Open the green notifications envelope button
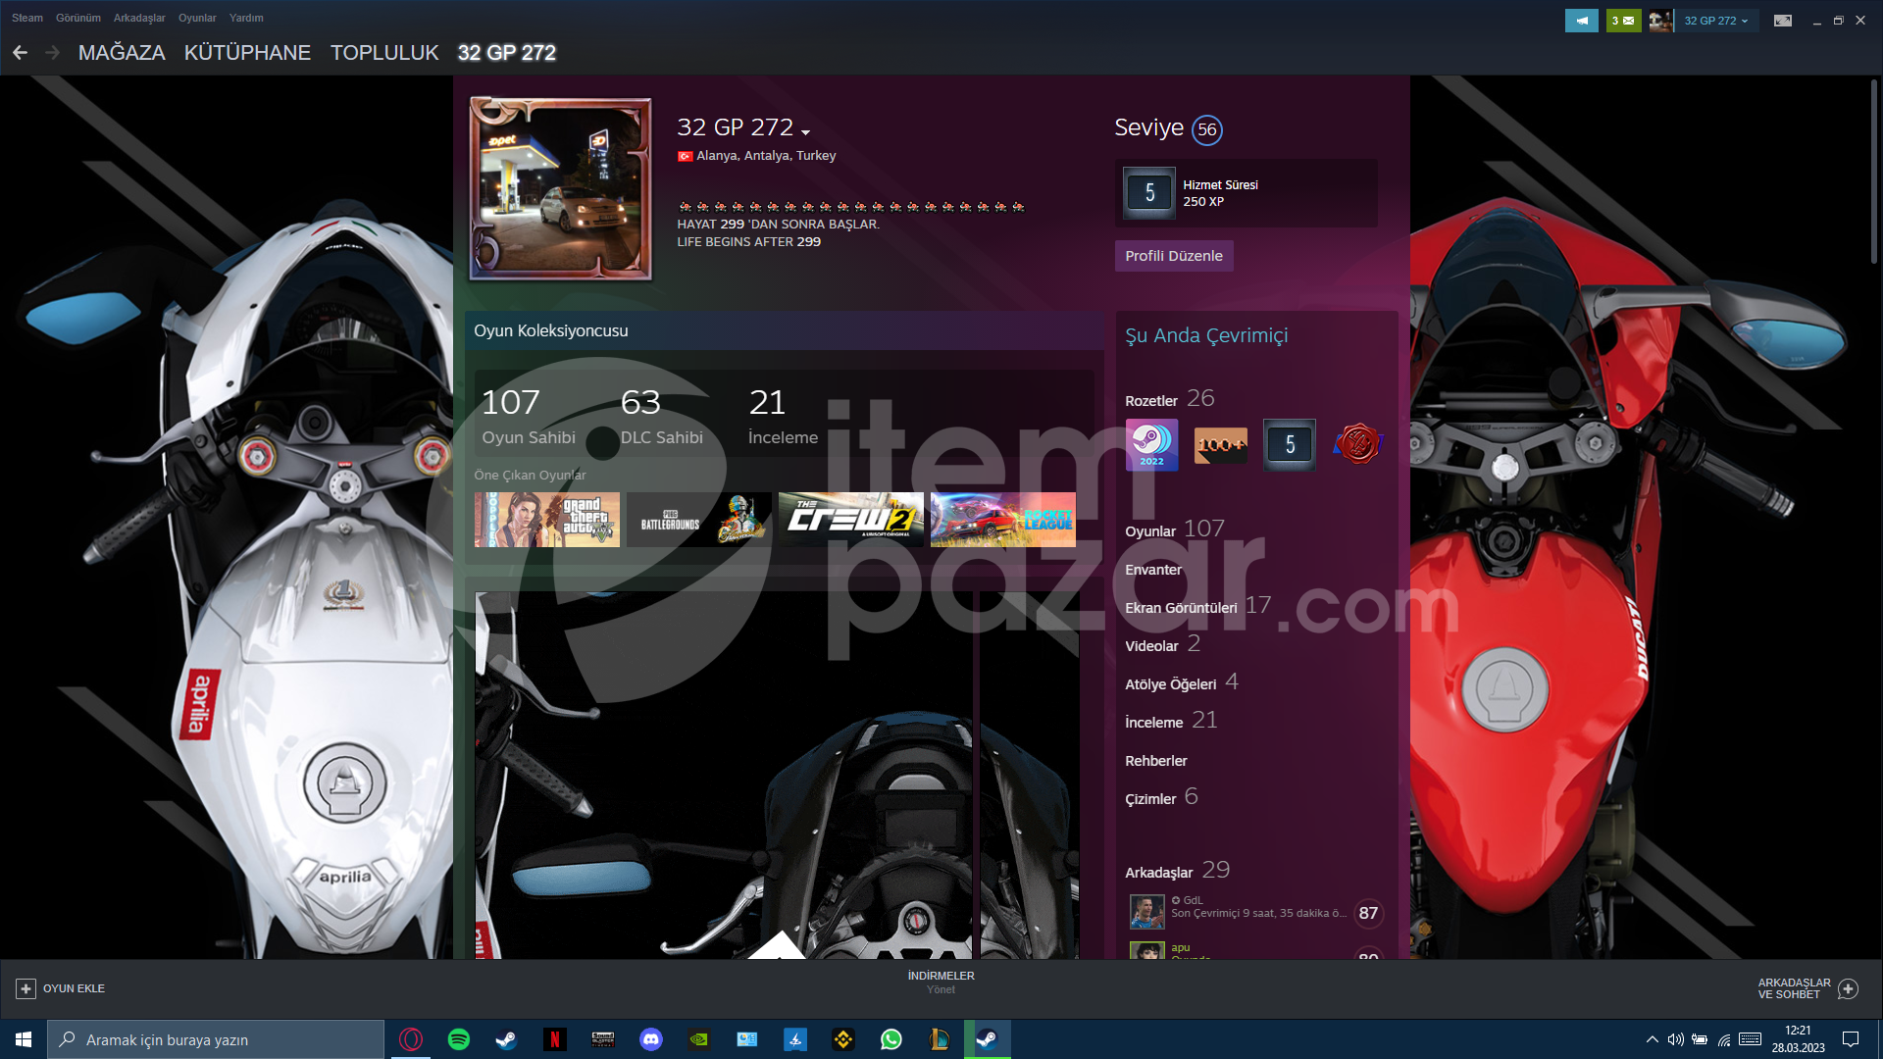 pyautogui.click(x=1623, y=21)
